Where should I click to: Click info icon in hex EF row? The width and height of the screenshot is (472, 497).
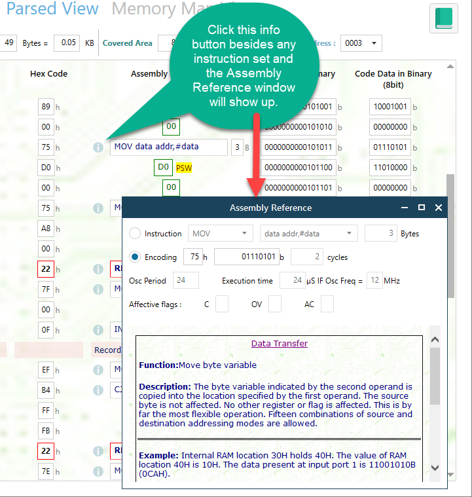point(98,370)
